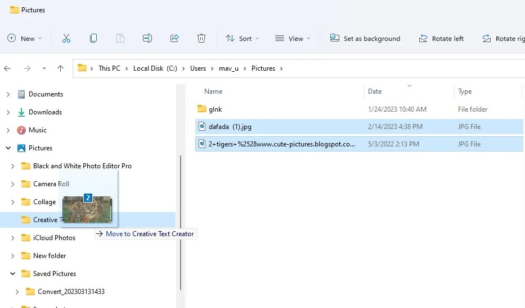Select the Collage folder
Viewport: 525px width, 308px height.
[x=44, y=202]
